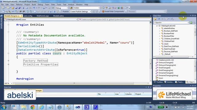Switch to the Toolbox panel tab
Screen dimensions: 197x110
(158, 82)
